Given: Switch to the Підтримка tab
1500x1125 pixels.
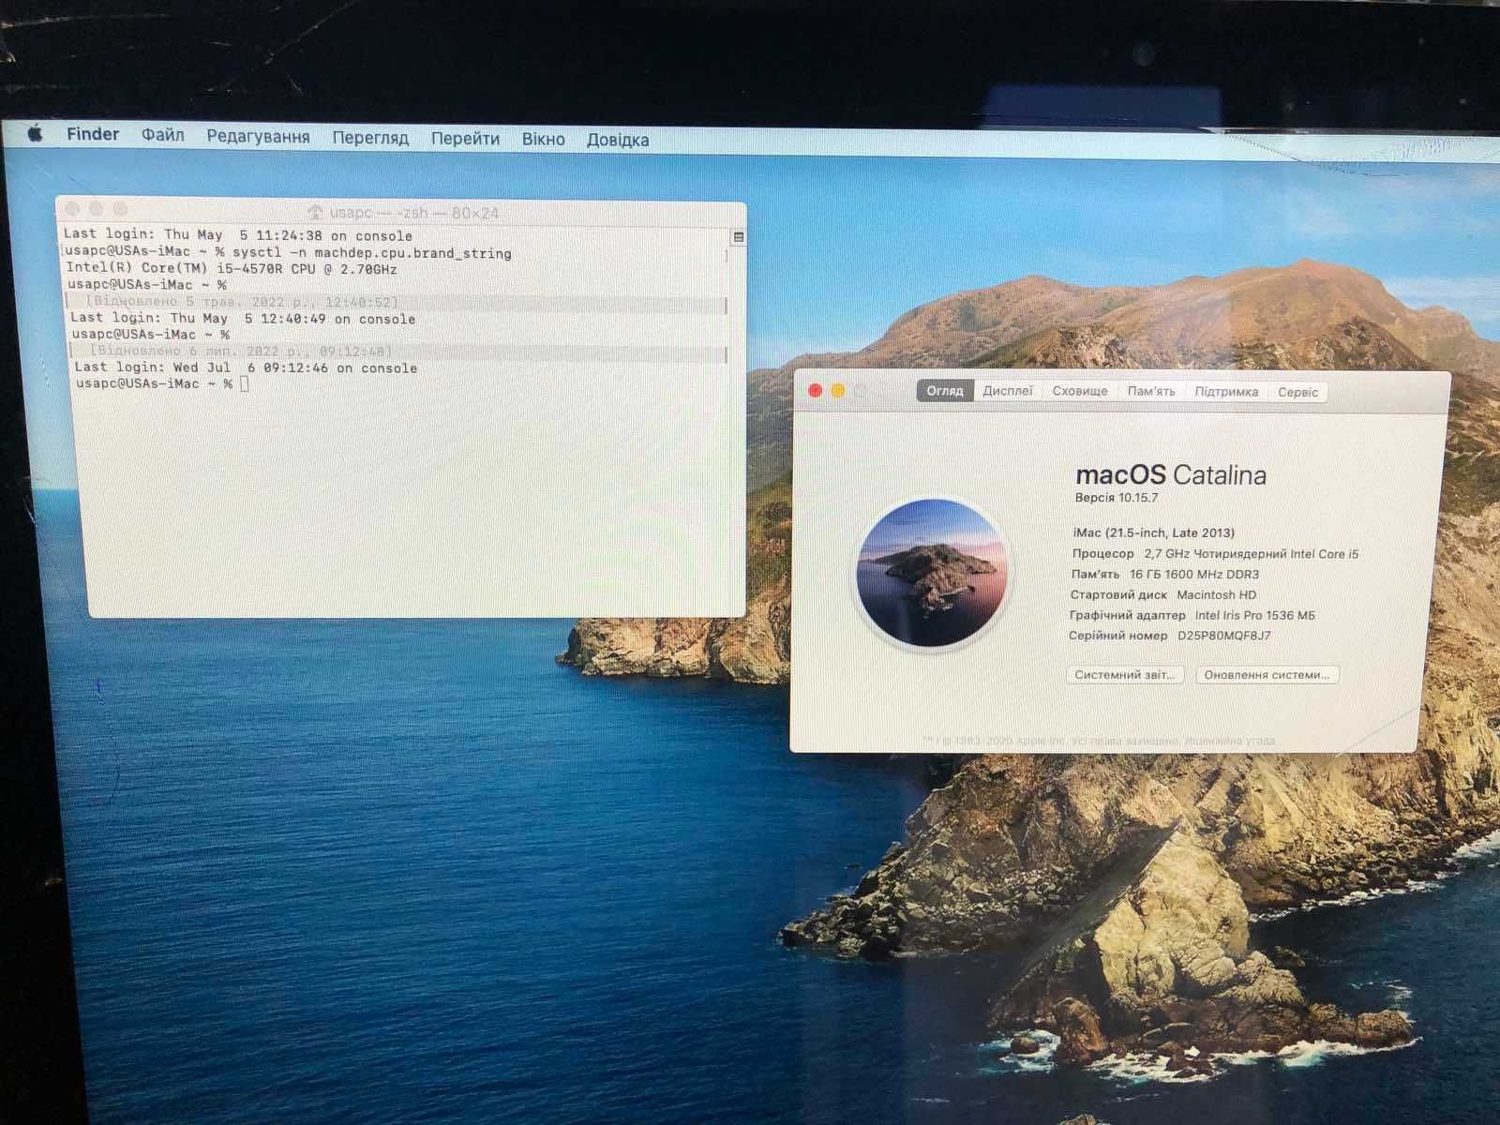Looking at the screenshot, I should tap(1226, 392).
